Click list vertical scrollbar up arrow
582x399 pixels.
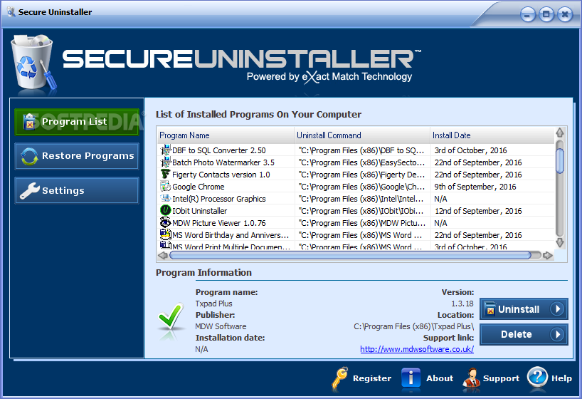[560, 133]
